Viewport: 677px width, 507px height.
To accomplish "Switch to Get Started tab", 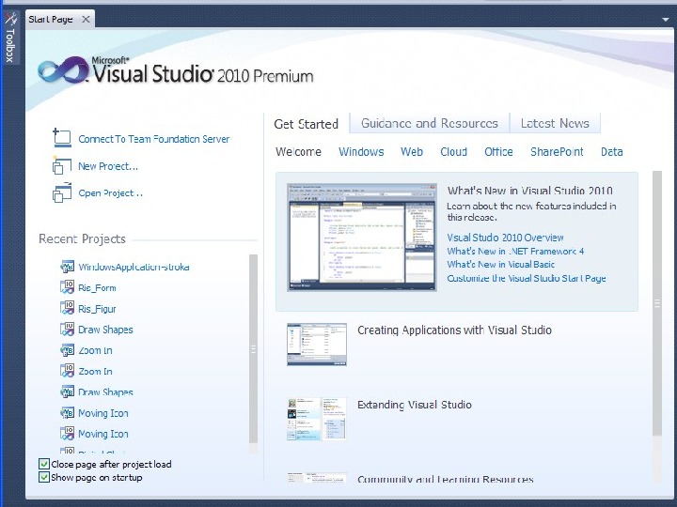I will [307, 124].
